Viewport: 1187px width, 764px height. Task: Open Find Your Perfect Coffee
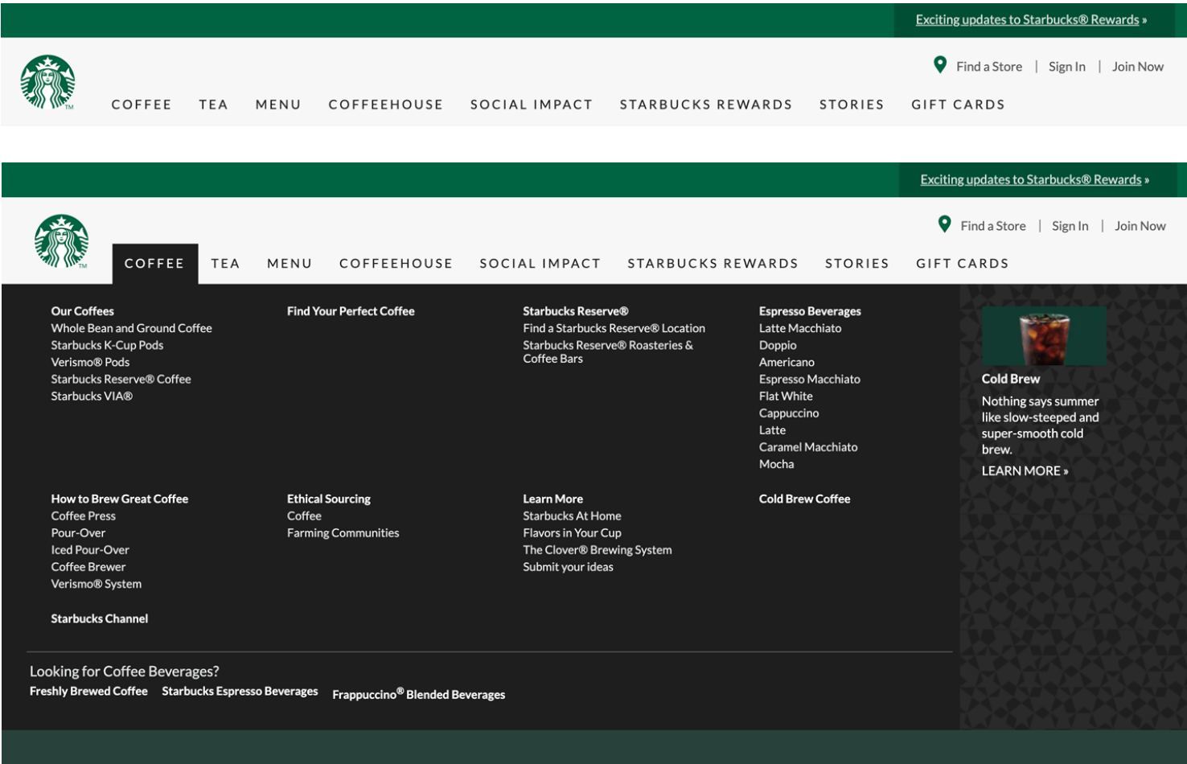pos(351,311)
